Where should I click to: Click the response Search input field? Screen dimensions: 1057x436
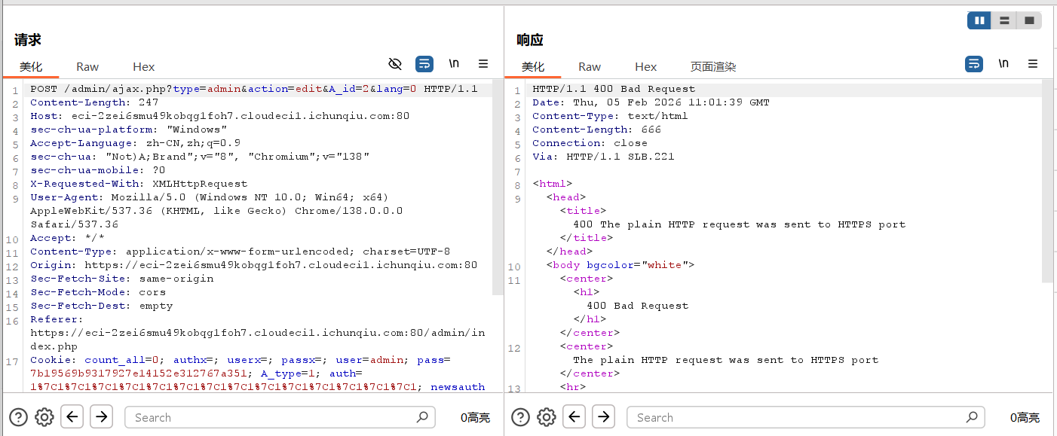tap(806, 417)
